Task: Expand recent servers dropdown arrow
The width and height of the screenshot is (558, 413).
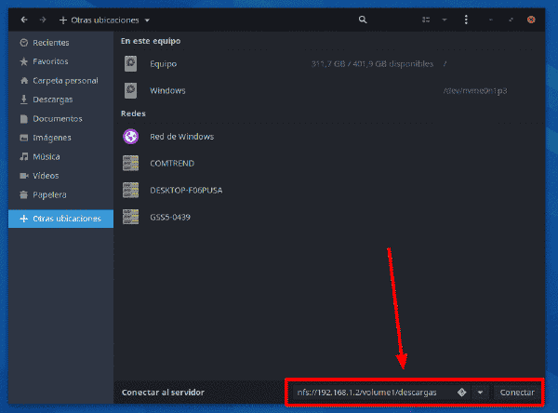Action: click(x=480, y=393)
